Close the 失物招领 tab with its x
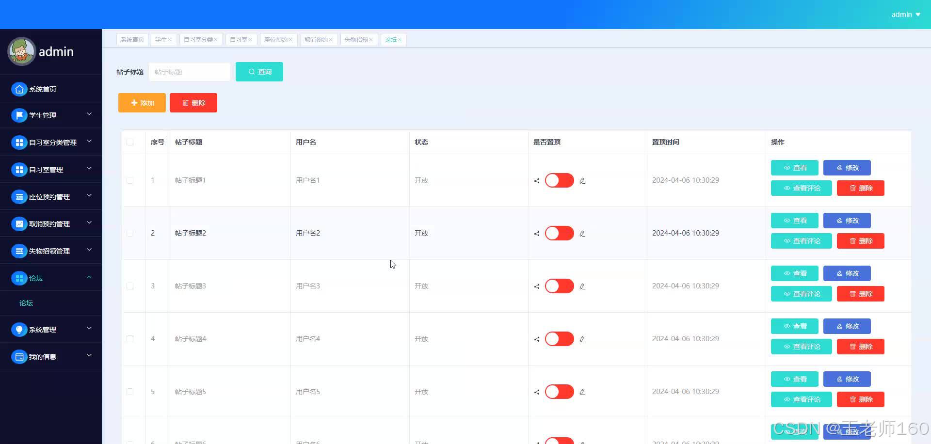Screen dimensions: 931x444 tap(371, 40)
